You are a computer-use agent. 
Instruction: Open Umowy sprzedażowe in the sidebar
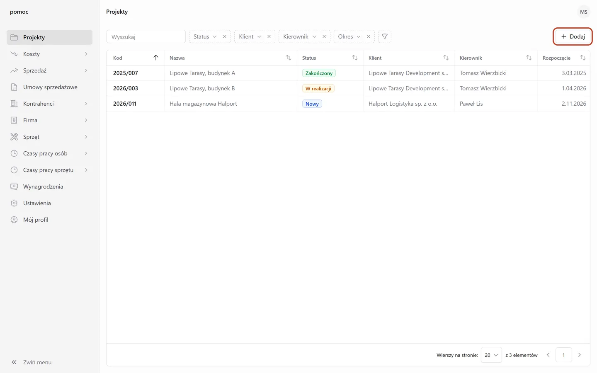(x=49, y=87)
